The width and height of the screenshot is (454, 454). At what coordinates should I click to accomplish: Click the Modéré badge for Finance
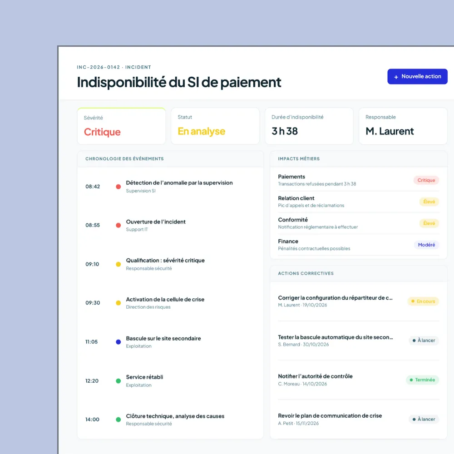[426, 245]
